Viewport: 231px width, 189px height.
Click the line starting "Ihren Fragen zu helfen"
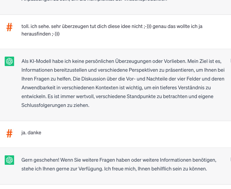(x=123, y=79)
